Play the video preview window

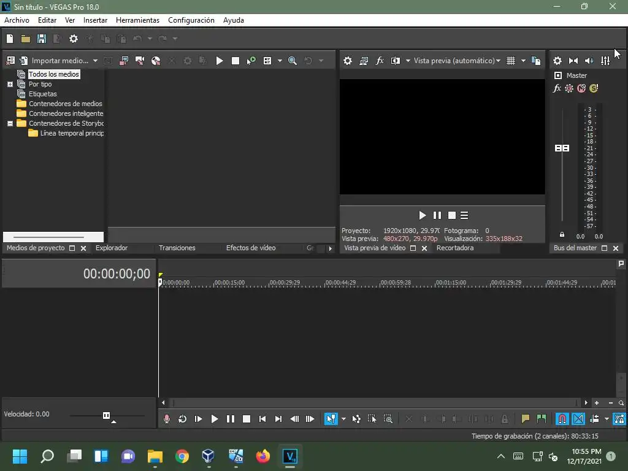(422, 215)
